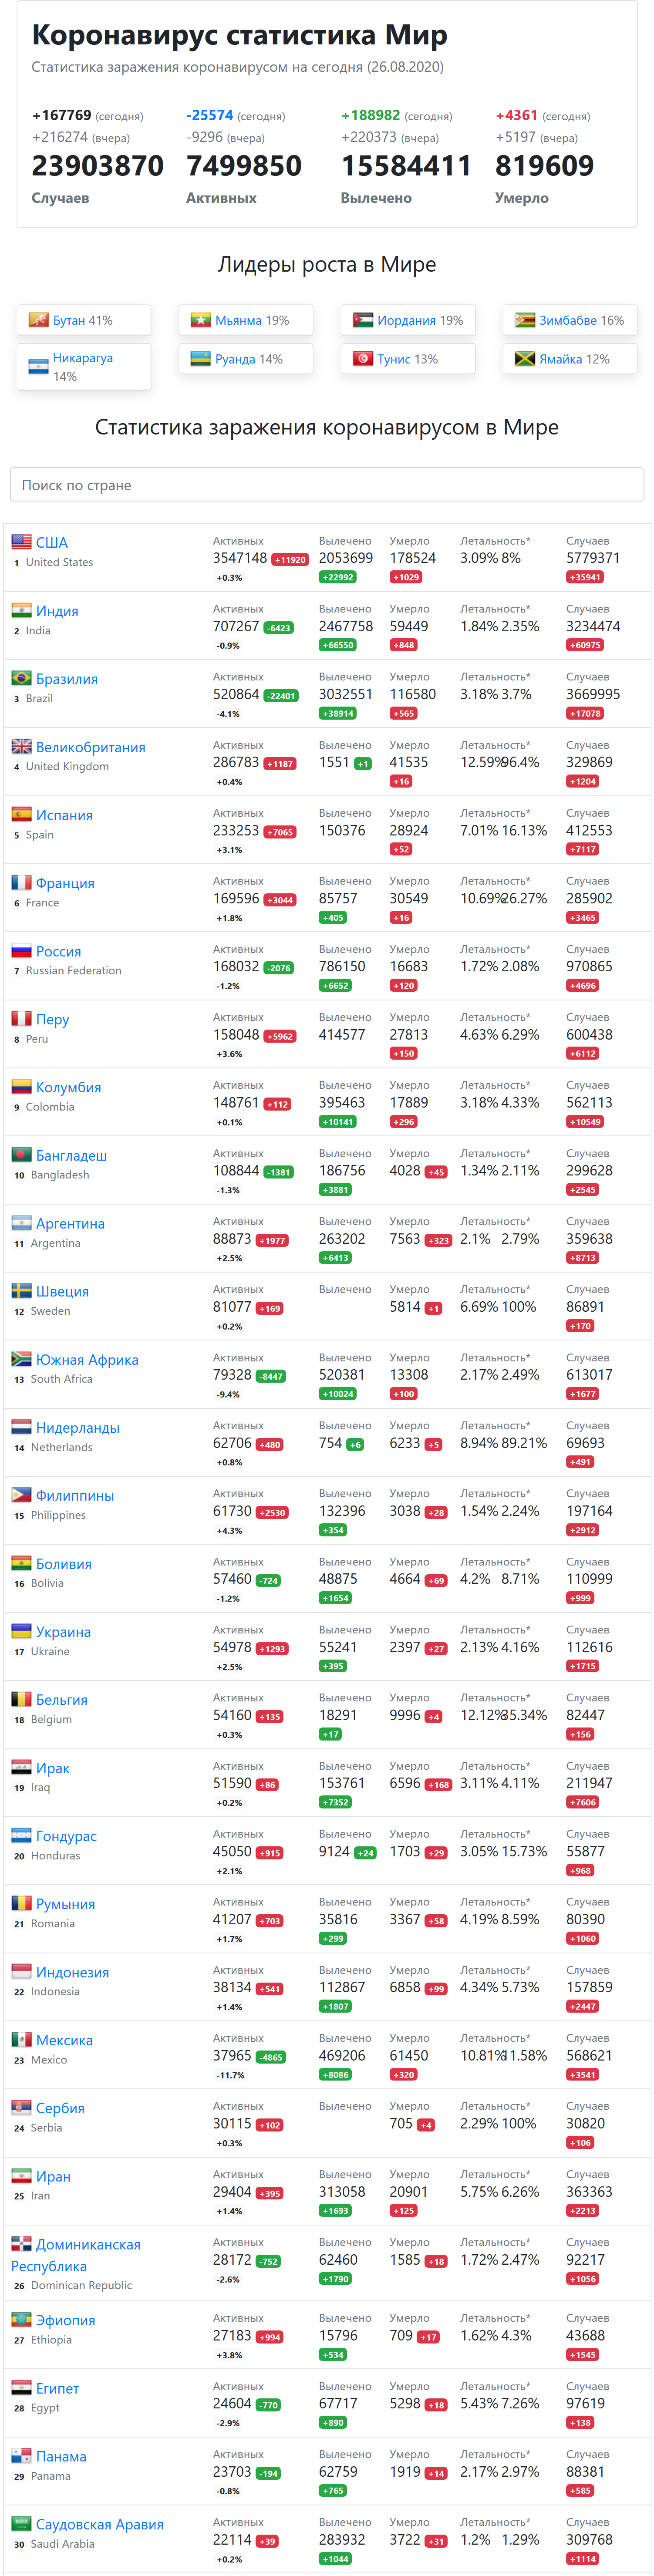Click the Zimbabwe flag icon

[x=525, y=320]
